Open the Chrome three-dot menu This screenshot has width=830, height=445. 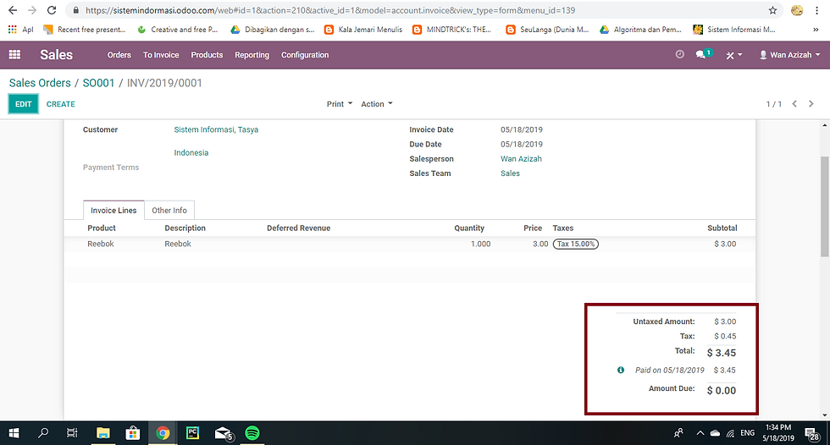point(816,10)
